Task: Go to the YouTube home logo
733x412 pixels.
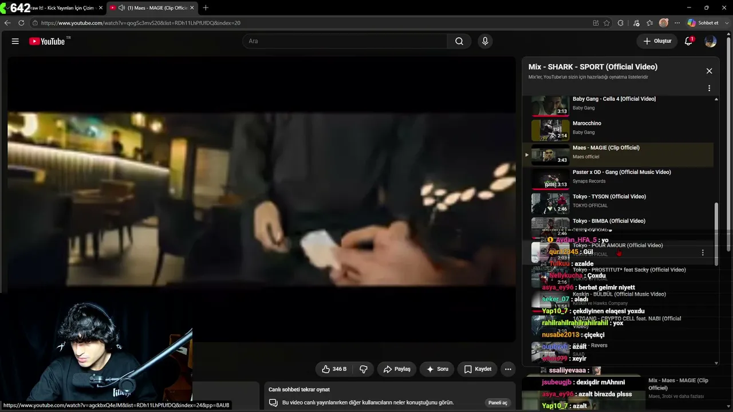Action: (x=47, y=41)
